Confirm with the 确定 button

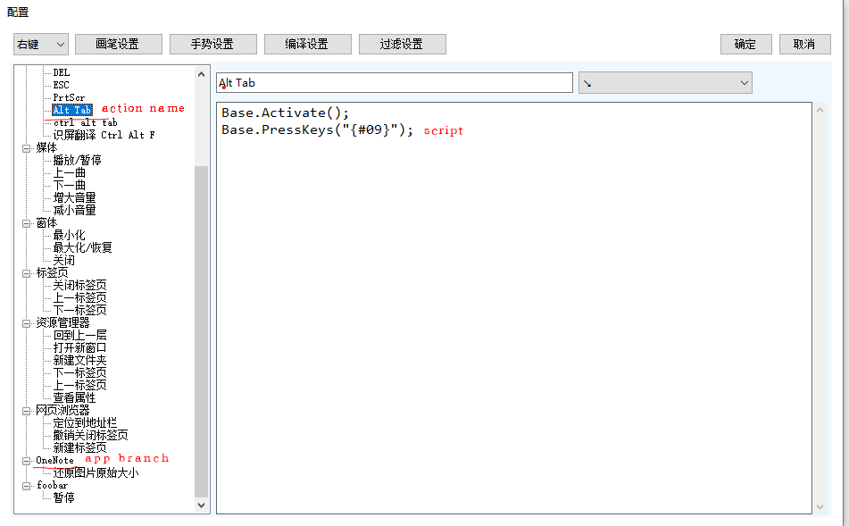click(745, 44)
